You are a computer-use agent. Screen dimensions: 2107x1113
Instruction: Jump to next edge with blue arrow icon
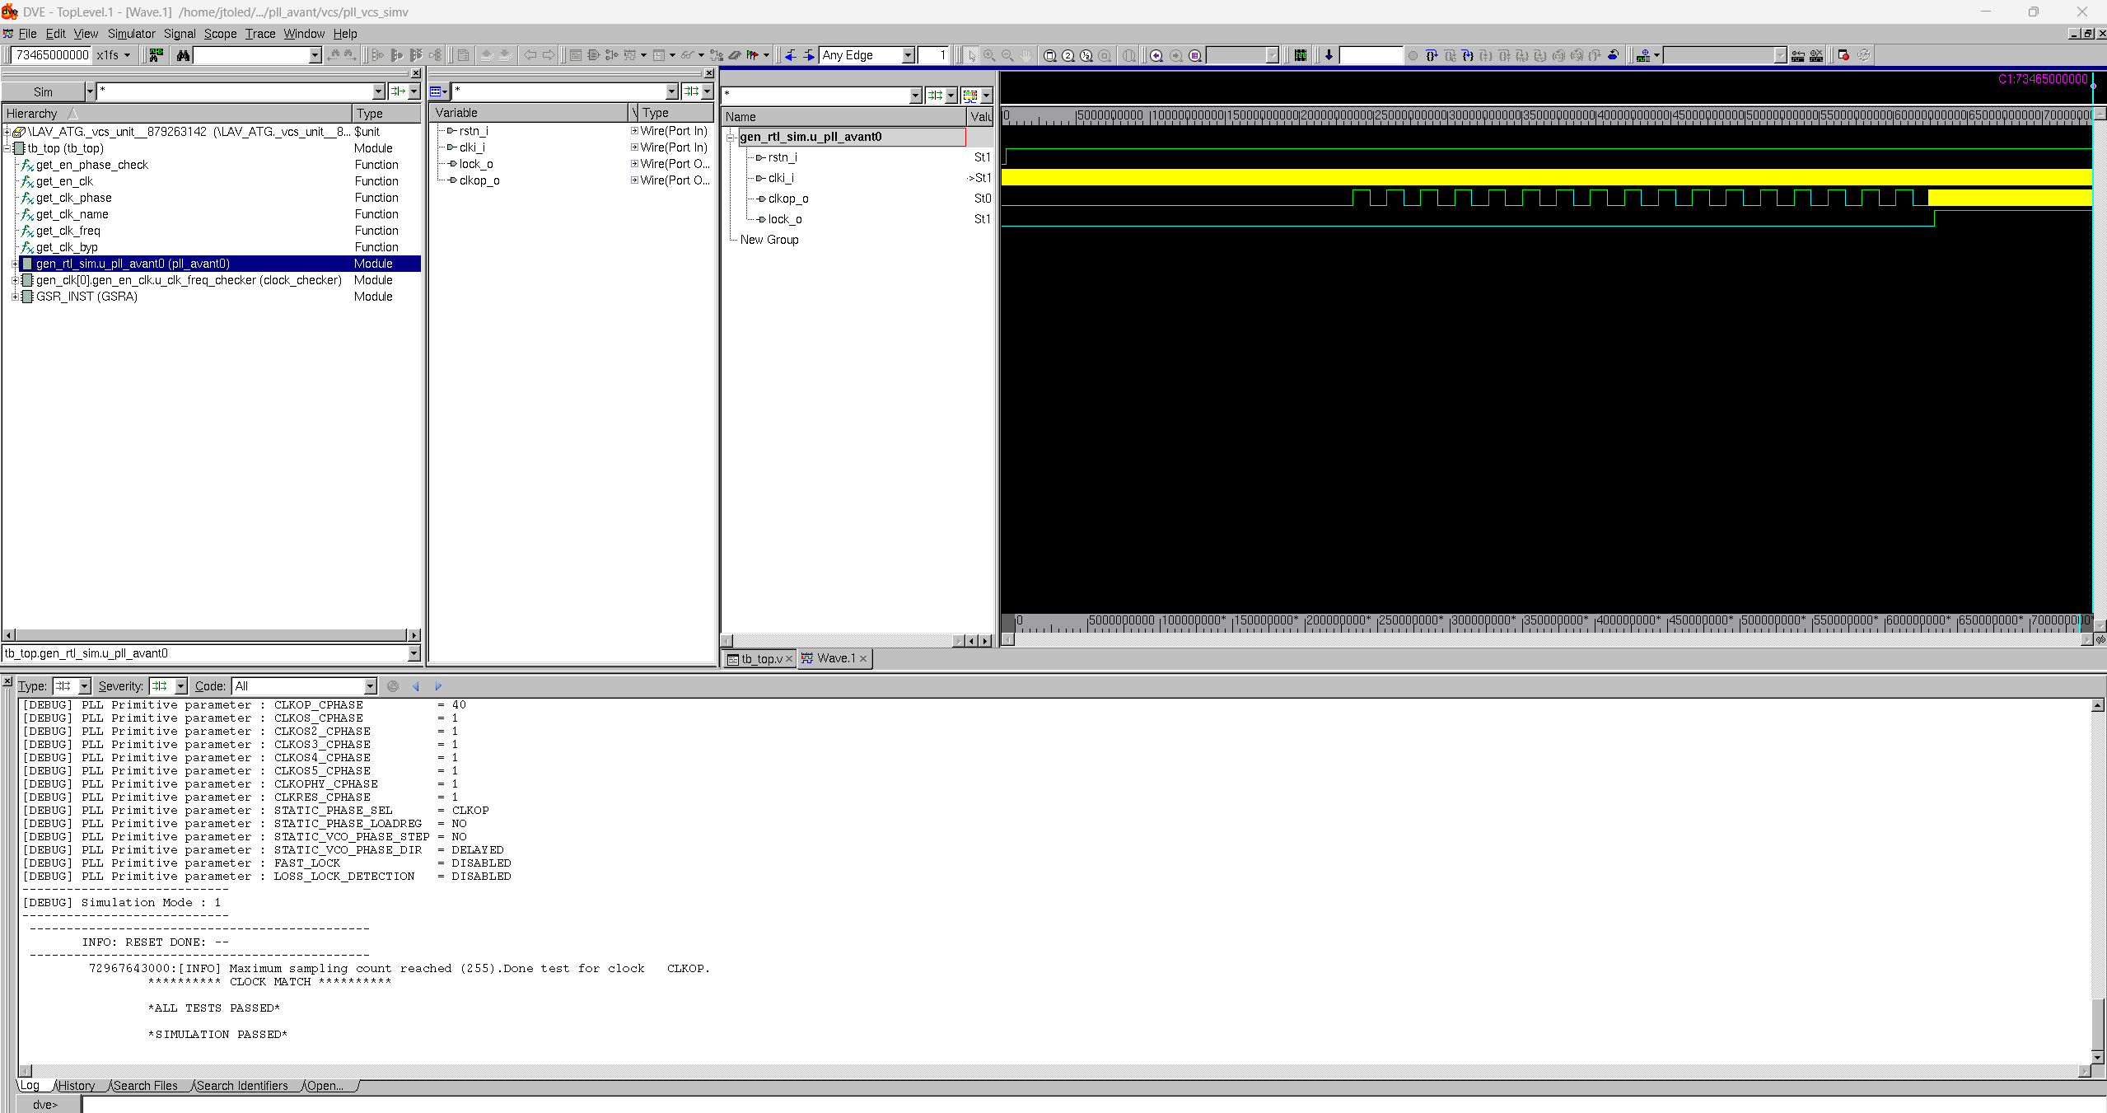click(809, 55)
